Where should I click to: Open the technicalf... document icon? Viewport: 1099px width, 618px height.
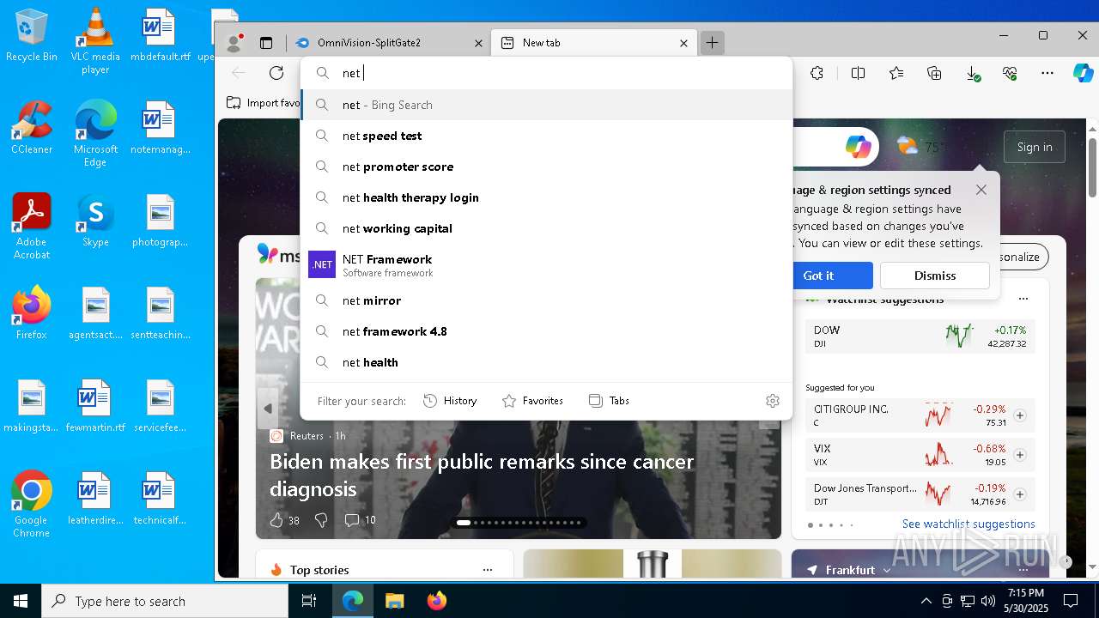160,499
